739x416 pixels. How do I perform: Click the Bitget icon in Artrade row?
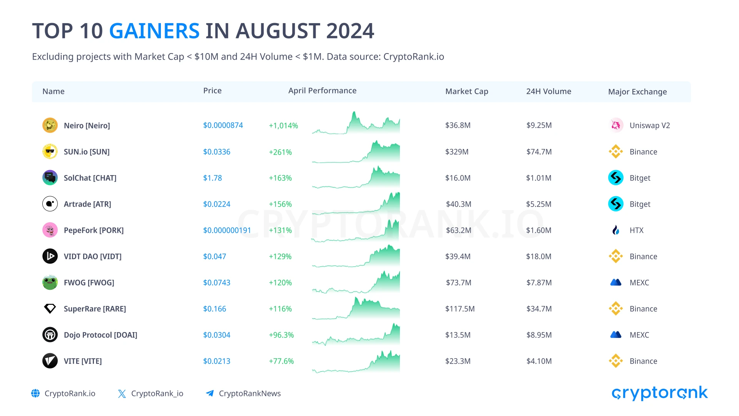click(616, 204)
